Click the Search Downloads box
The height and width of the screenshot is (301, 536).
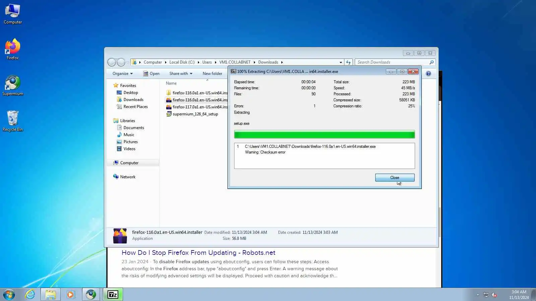click(395, 62)
